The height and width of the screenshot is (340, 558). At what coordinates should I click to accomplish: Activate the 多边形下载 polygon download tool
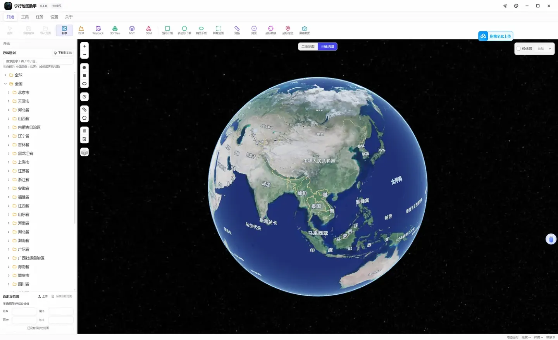tap(184, 30)
